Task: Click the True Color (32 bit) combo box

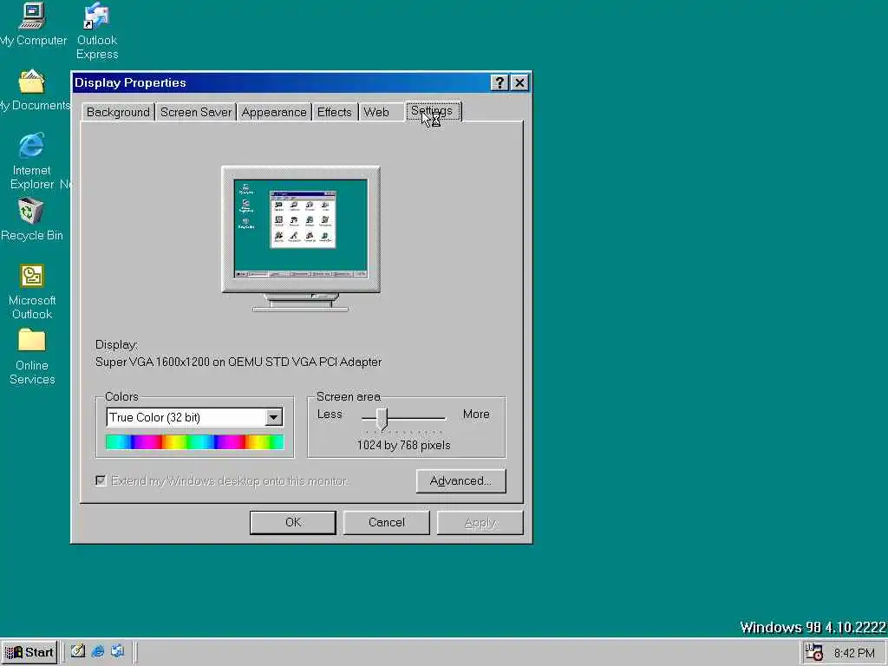Action: [194, 417]
